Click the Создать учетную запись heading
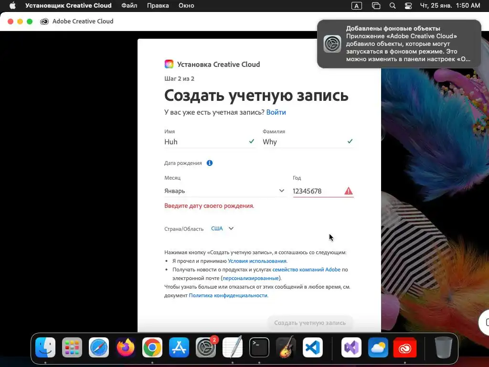The width and height of the screenshot is (489, 367). [256, 95]
